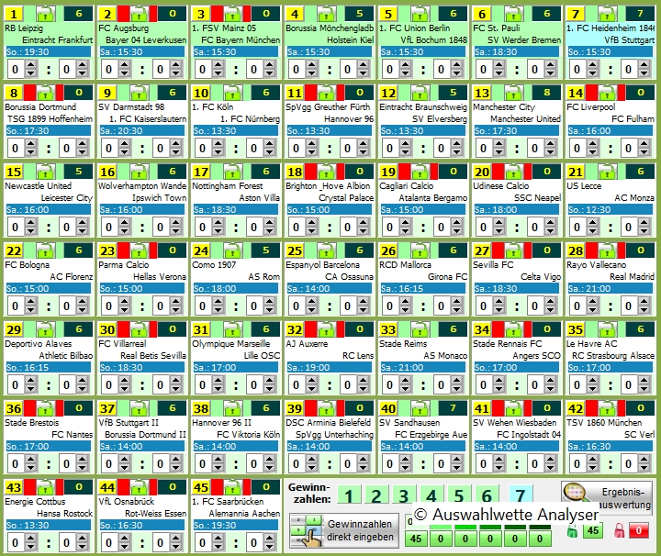Toggle the lock on match 21 US Lecce
The height and width of the screenshot is (556, 661).
click(x=608, y=172)
